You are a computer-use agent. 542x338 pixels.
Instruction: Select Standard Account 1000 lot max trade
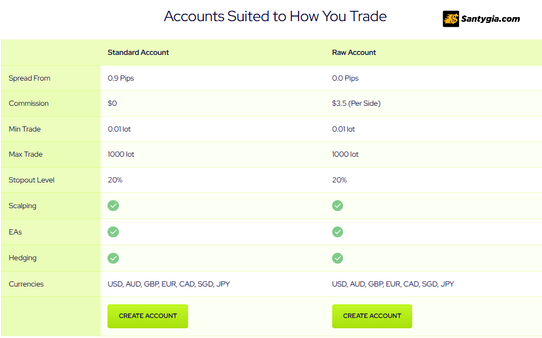point(121,154)
